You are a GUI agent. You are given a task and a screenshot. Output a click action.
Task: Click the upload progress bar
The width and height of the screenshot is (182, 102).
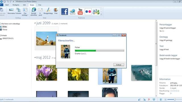pyautogui.click(x=100, y=50)
